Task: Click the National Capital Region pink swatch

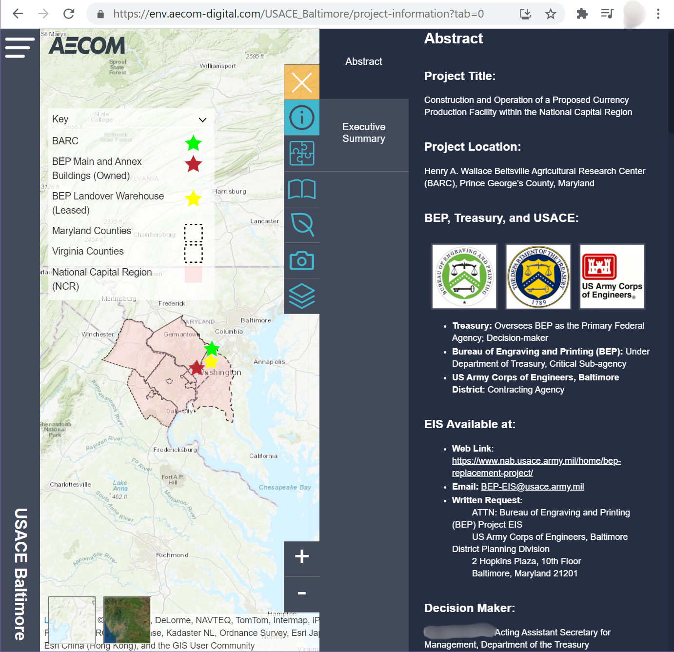Action: [194, 275]
